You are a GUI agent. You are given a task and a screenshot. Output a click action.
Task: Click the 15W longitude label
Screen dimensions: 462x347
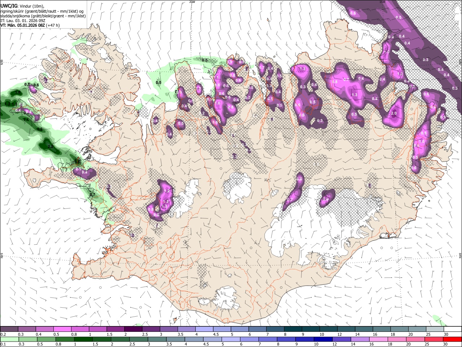382,2
